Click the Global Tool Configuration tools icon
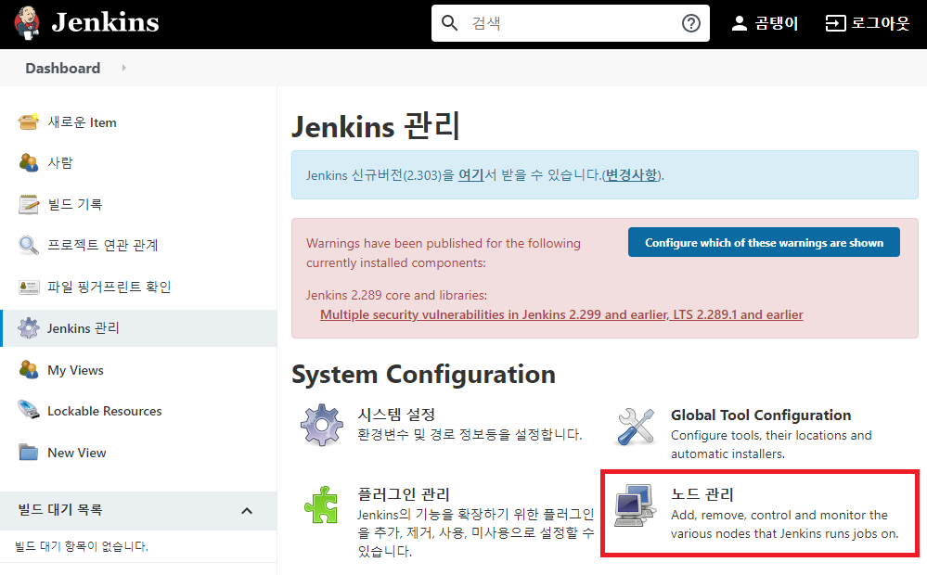This screenshot has height=575, width=927. [x=636, y=426]
